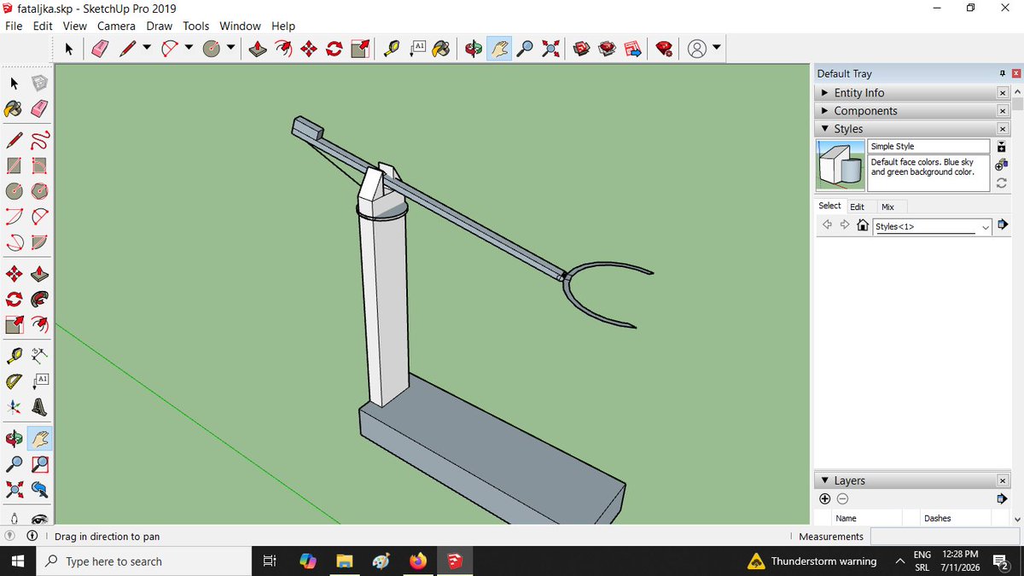
Task: Open the Camera menu
Action: [x=116, y=26]
